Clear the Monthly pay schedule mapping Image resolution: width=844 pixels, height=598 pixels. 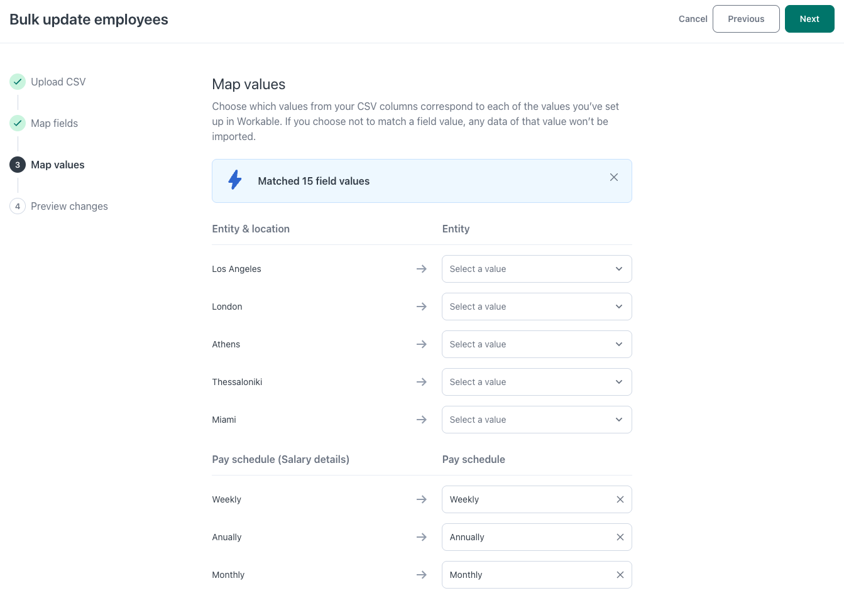[x=620, y=575]
